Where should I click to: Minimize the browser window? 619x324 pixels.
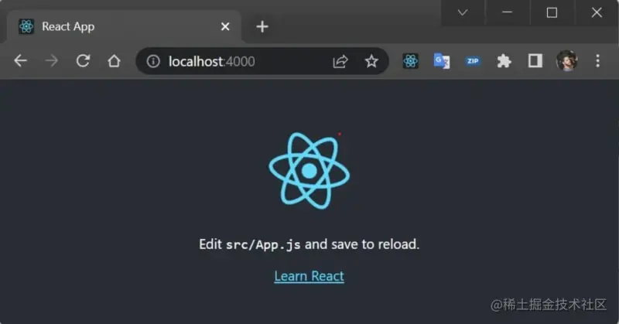point(508,12)
